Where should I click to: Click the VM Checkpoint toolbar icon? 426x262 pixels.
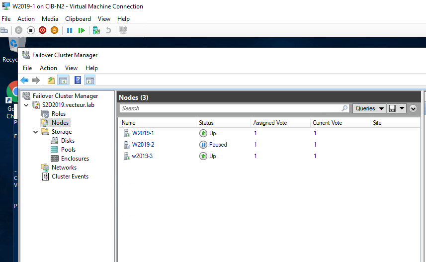96,30
